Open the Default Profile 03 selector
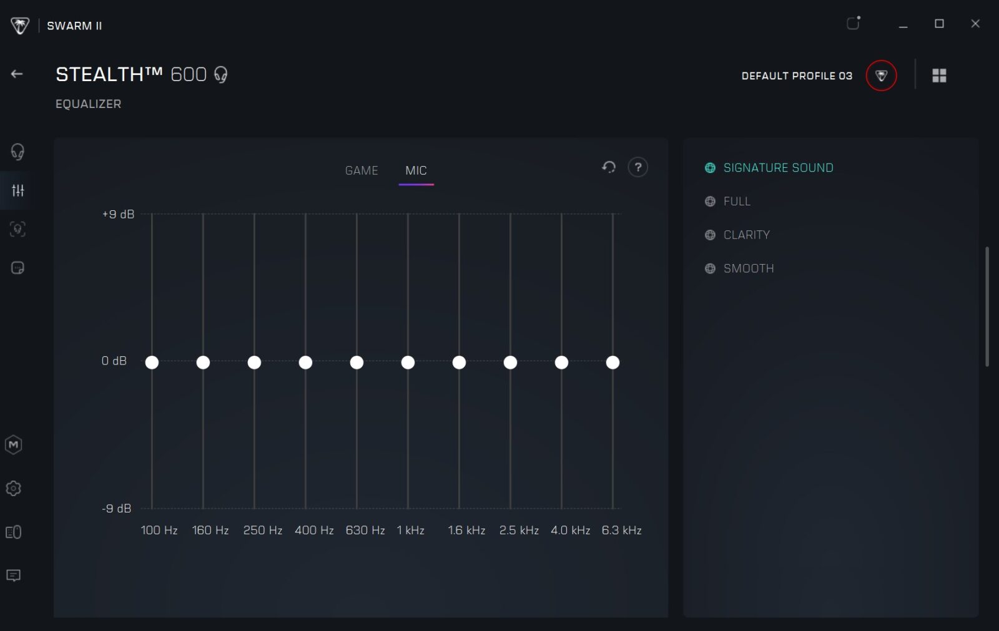 [796, 76]
